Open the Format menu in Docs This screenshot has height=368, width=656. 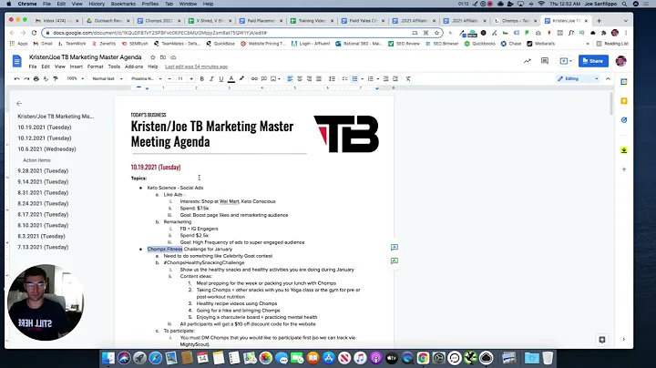point(95,66)
